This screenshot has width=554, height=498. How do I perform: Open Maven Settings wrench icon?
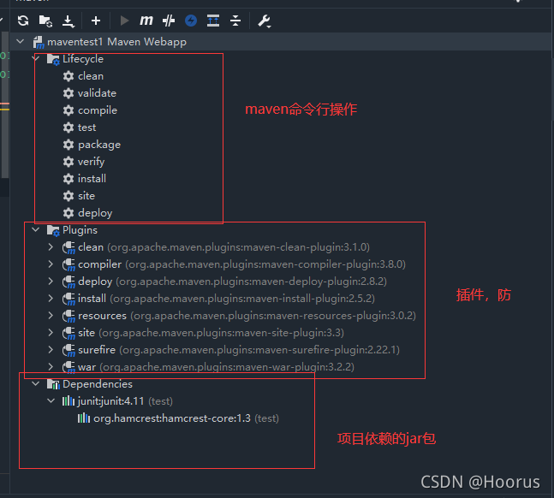click(264, 21)
